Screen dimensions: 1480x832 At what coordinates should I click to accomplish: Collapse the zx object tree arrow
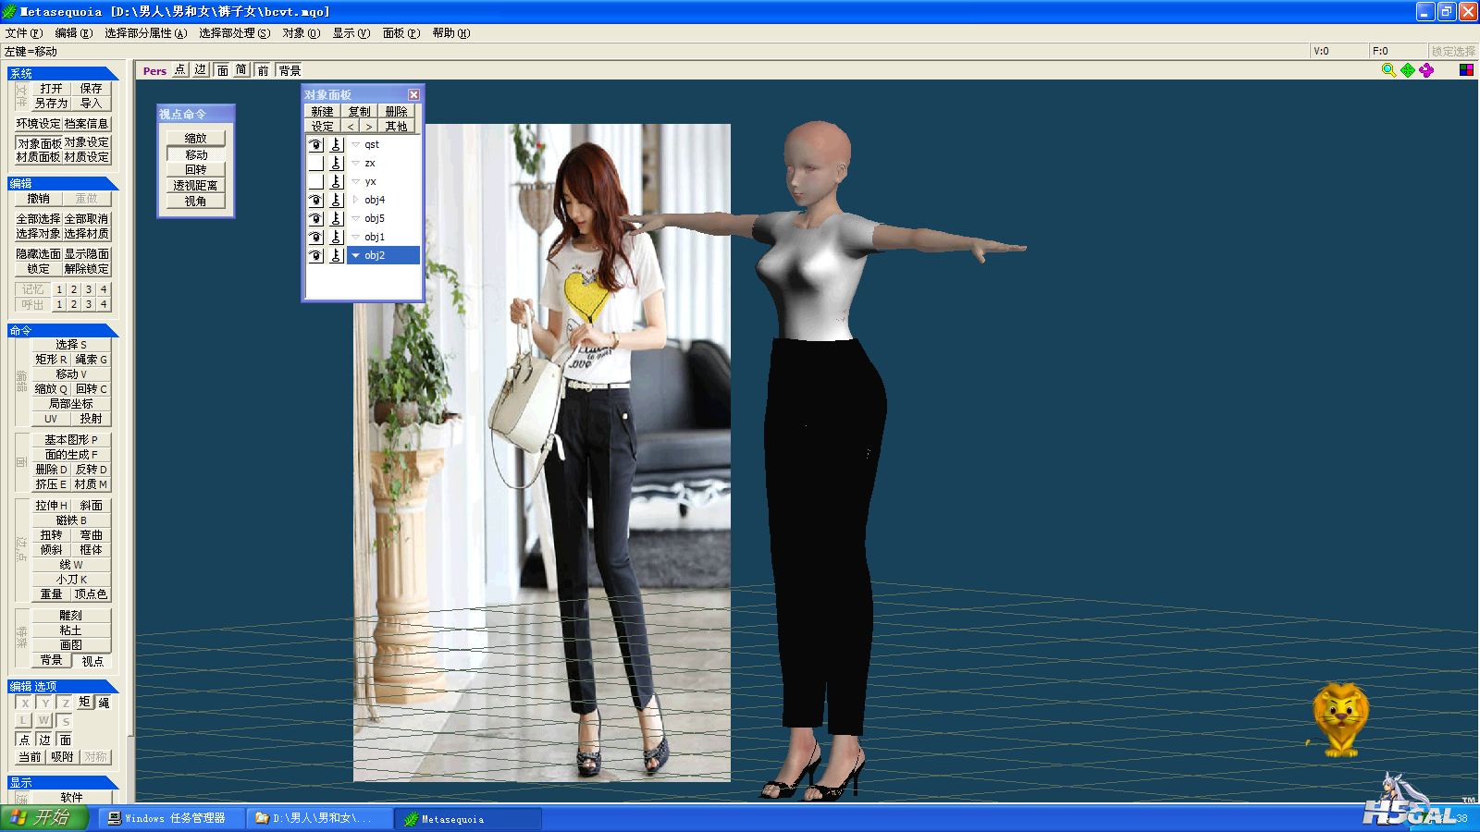point(355,163)
